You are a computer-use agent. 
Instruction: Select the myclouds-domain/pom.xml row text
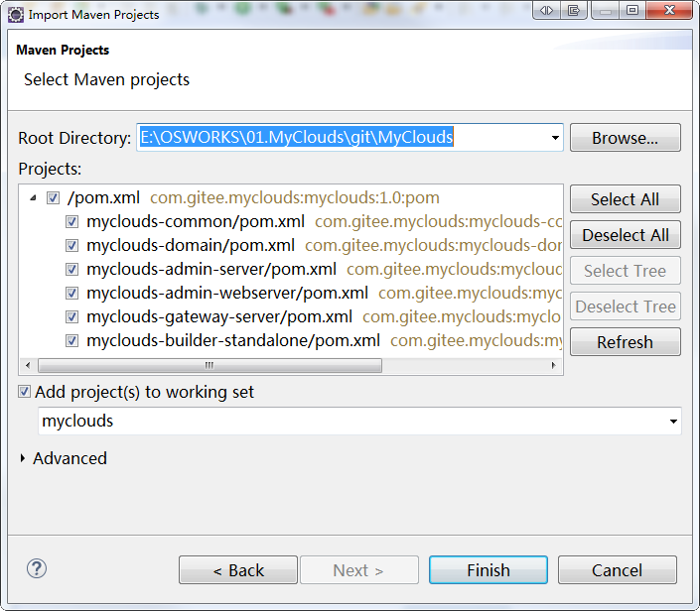(191, 245)
